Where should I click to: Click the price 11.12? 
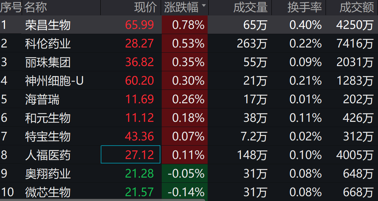click(x=140, y=118)
